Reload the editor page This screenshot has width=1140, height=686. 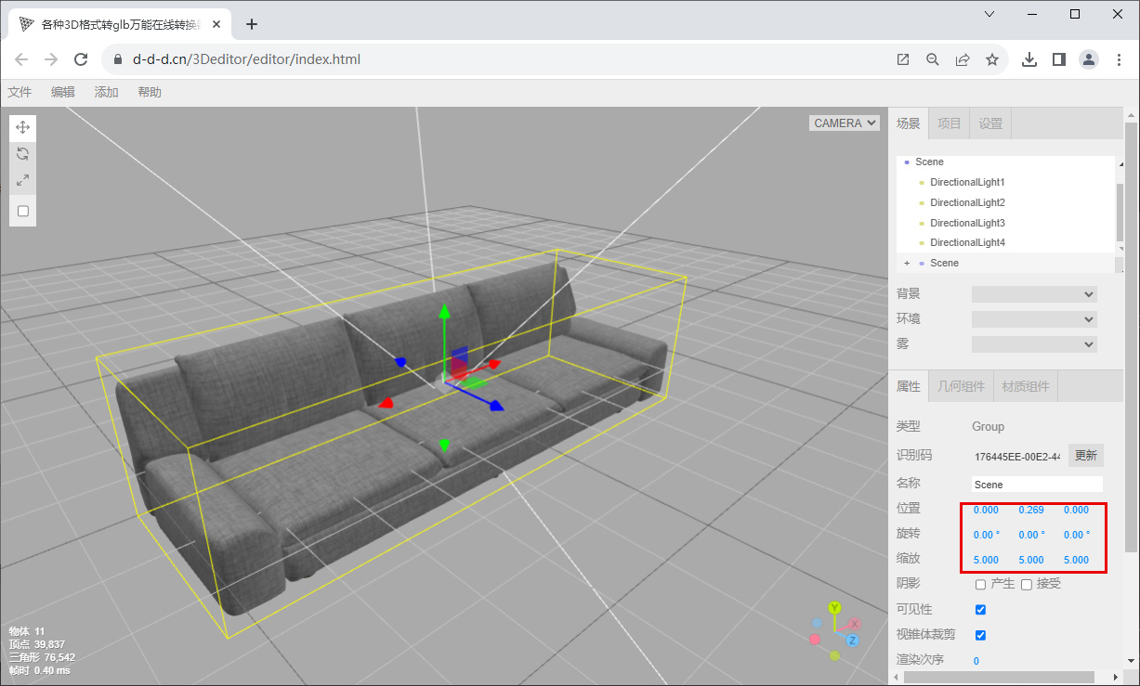pyautogui.click(x=81, y=59)
